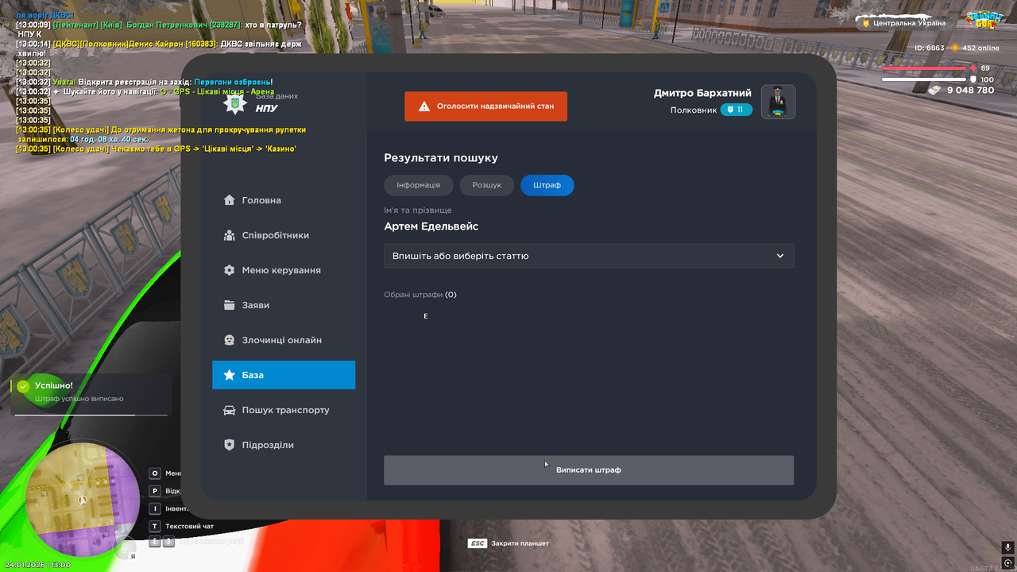Click the Виписати штраф button
The height and width of the screenshot is (572, 1017).
[589, 470]
